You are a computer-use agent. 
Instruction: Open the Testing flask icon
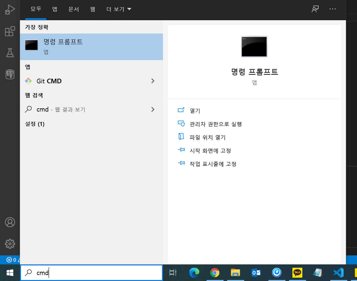click(10, 53)
